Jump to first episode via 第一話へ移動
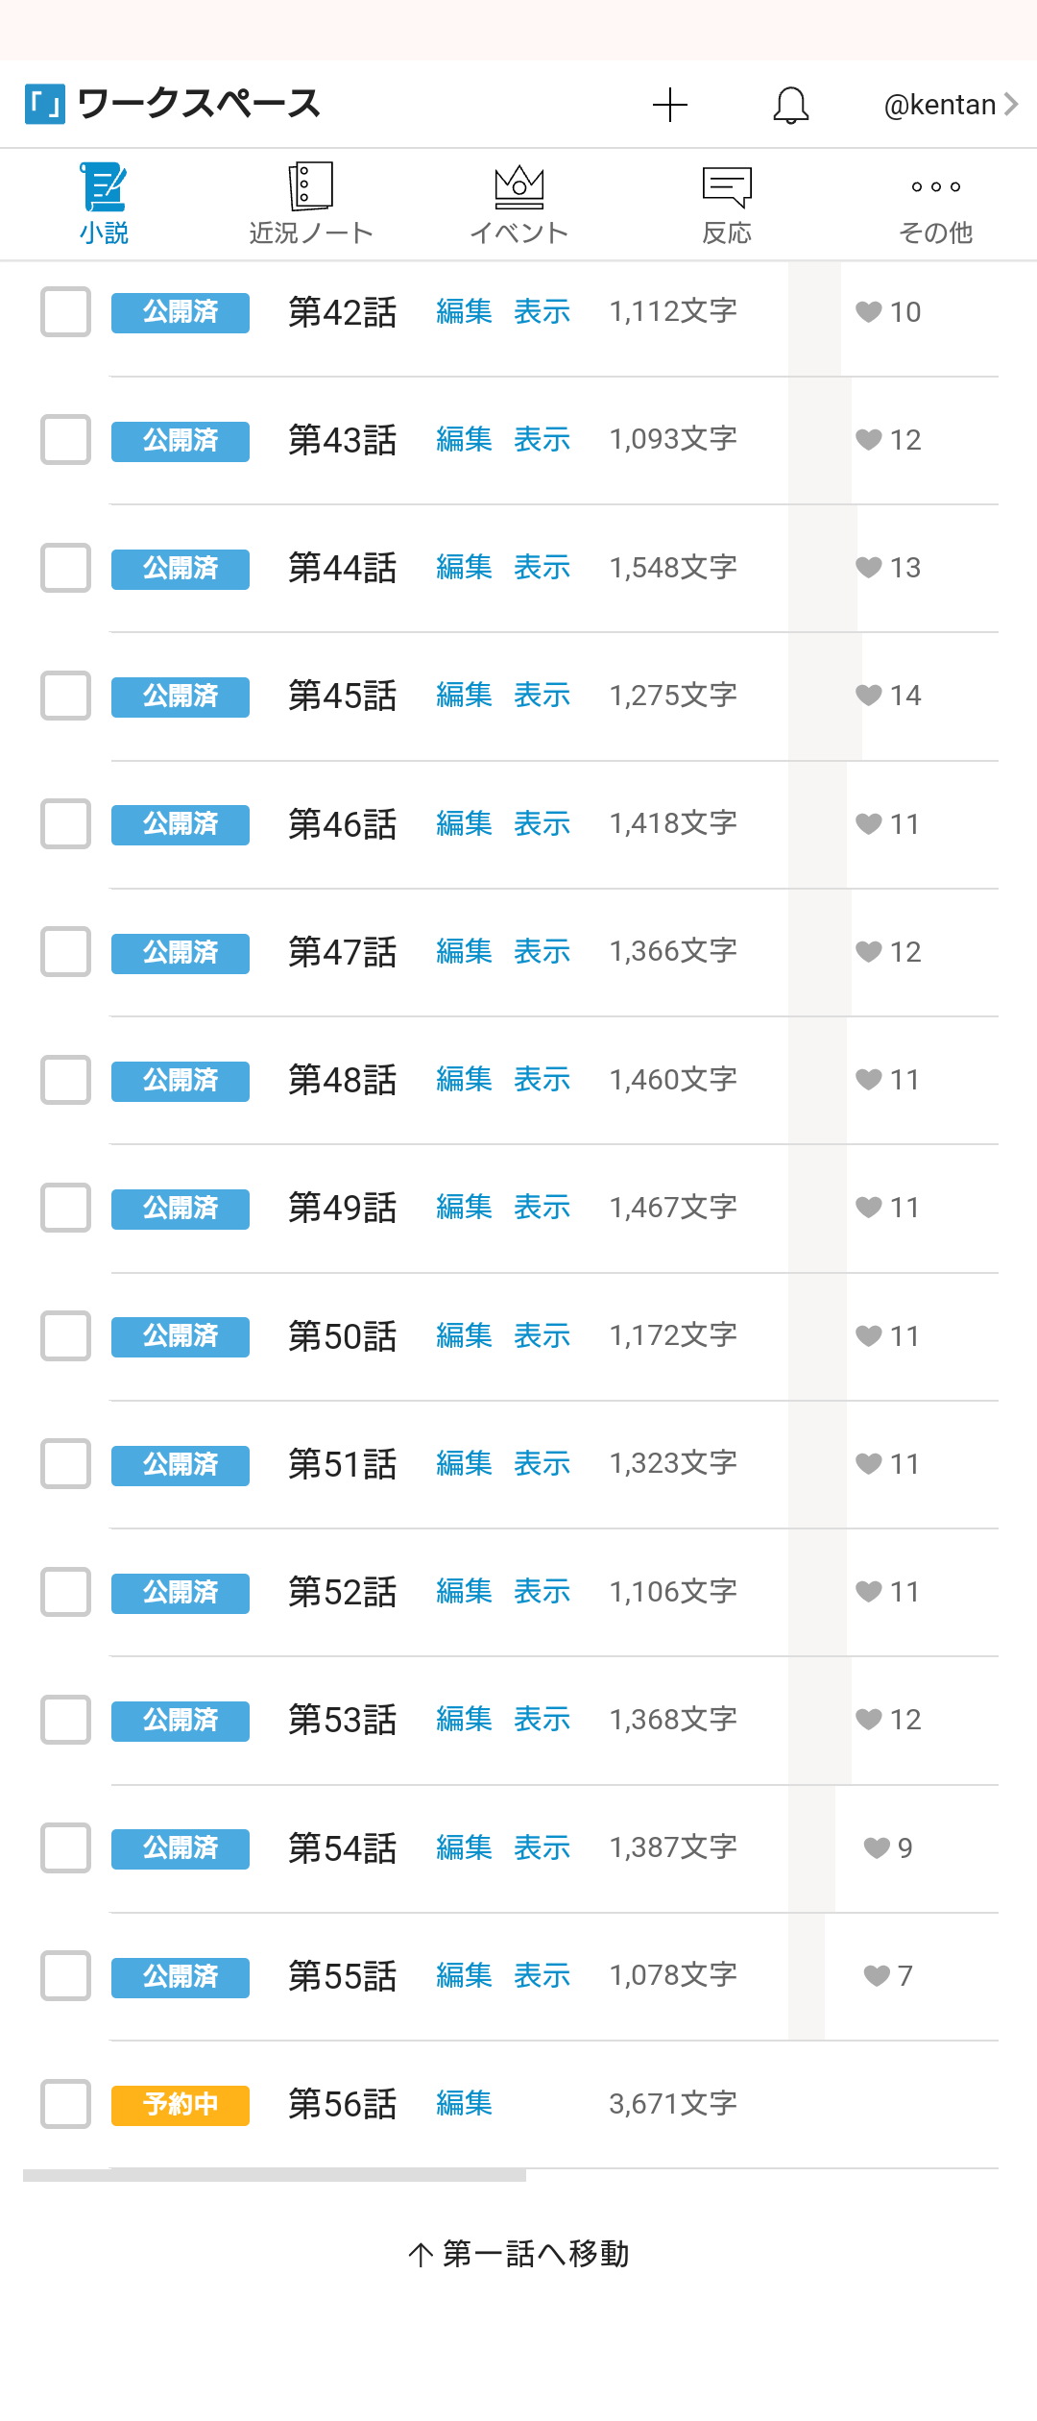The width and height of the screenshot is (1037, 2421). [x=518, y=2253]
